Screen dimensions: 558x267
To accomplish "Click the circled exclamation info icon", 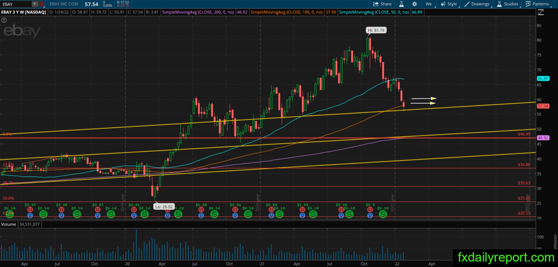I will pos(4,20).
